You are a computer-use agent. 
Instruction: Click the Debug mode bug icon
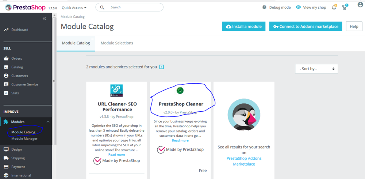pos(265,7)
